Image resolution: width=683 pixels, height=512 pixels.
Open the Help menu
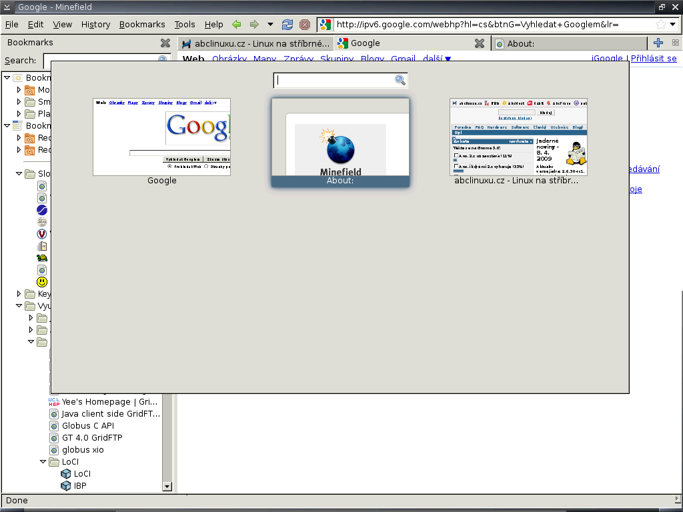click(213, 25)
